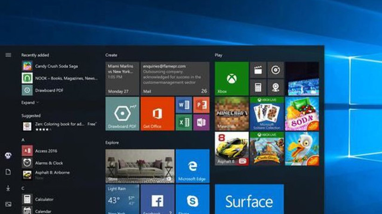Click the Recently added heading
The width and height of the screenshot is (382, 214).
click(x=35, y=55)
